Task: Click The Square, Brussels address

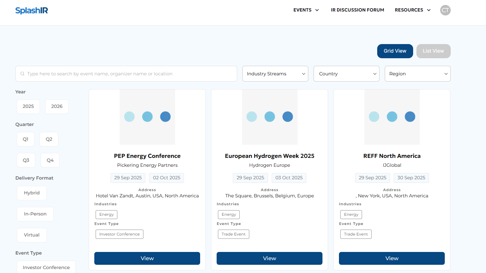Action: pos(270,196)
